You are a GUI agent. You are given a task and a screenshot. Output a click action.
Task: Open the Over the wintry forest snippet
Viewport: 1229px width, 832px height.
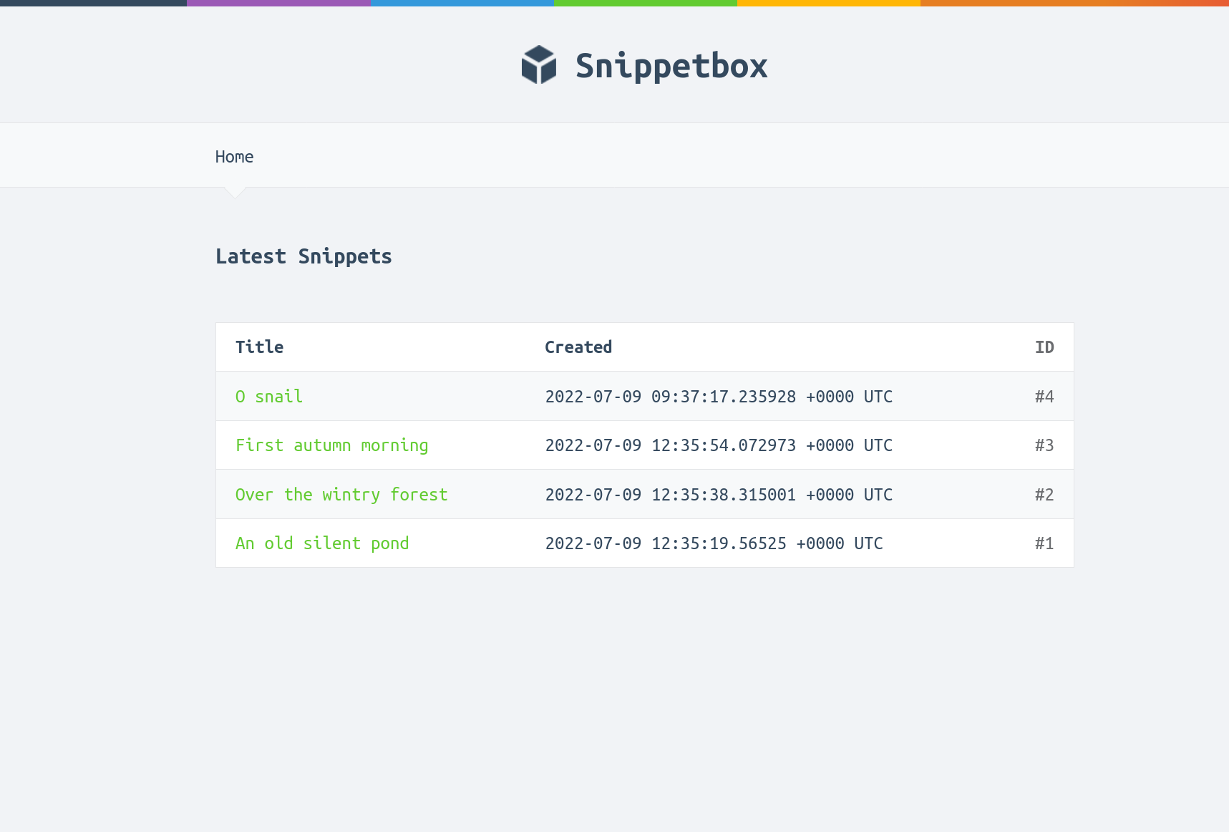pos(341,494)
